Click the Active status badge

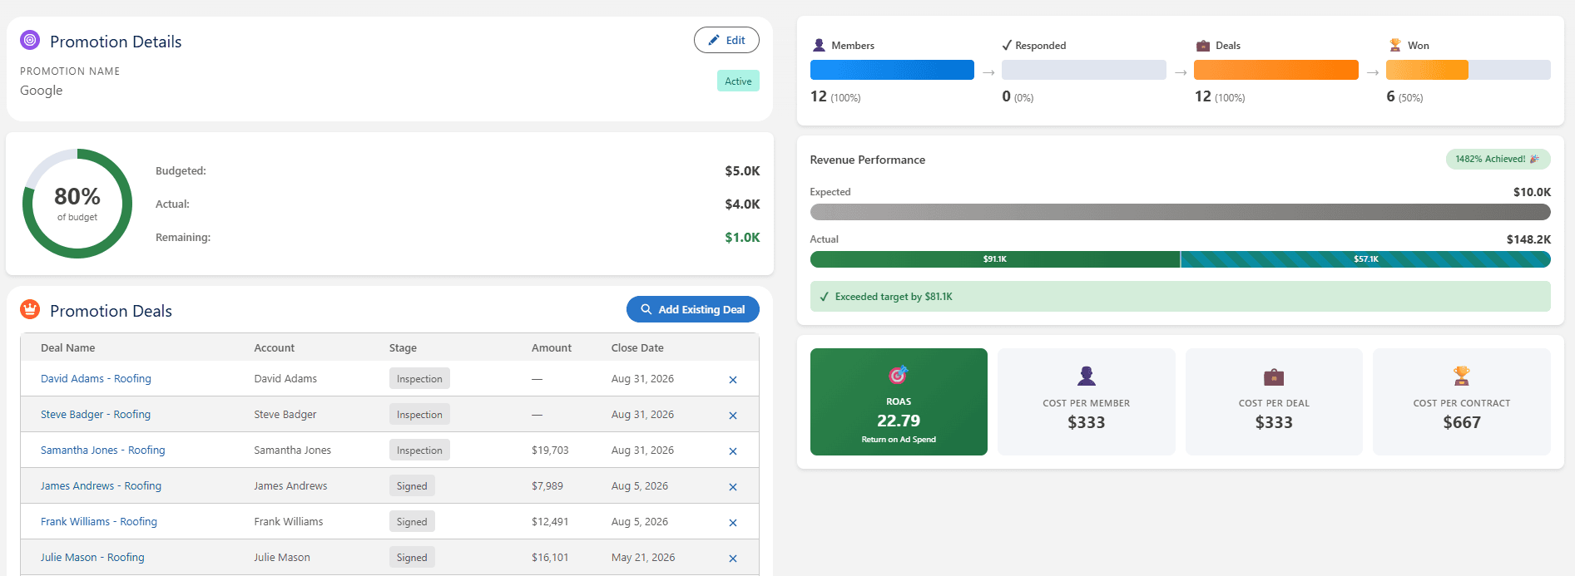(738, 81)
